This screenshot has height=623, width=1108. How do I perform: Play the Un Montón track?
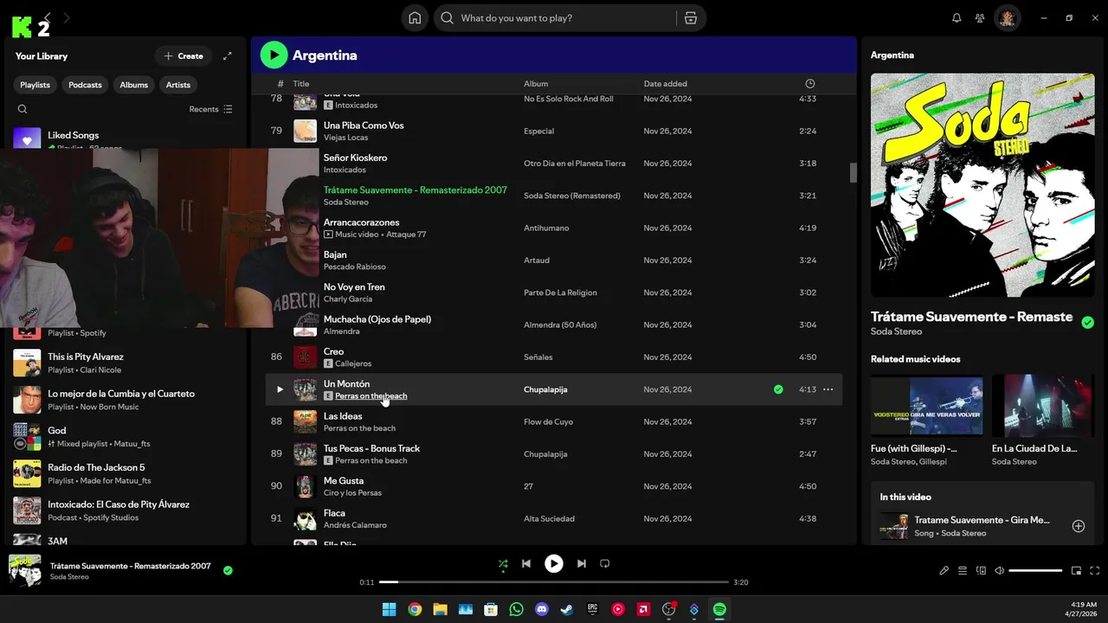[x=280, y=389]
